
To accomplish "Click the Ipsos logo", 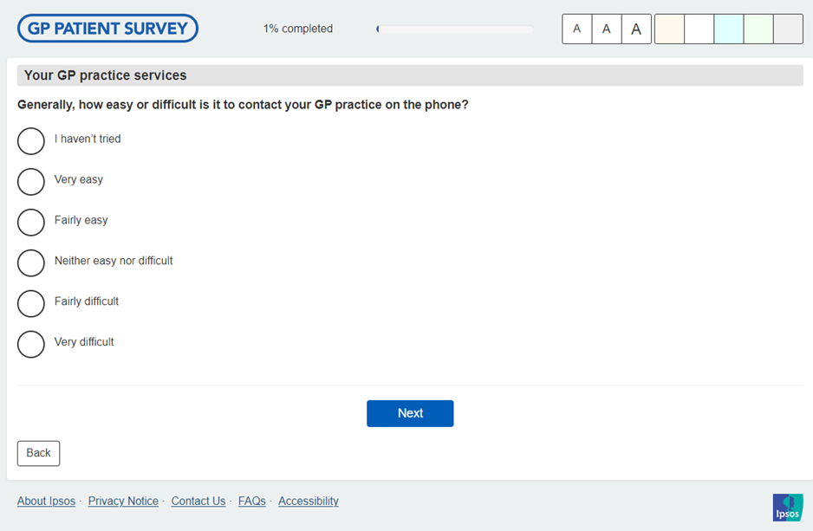I will click(x=787, y=507).
